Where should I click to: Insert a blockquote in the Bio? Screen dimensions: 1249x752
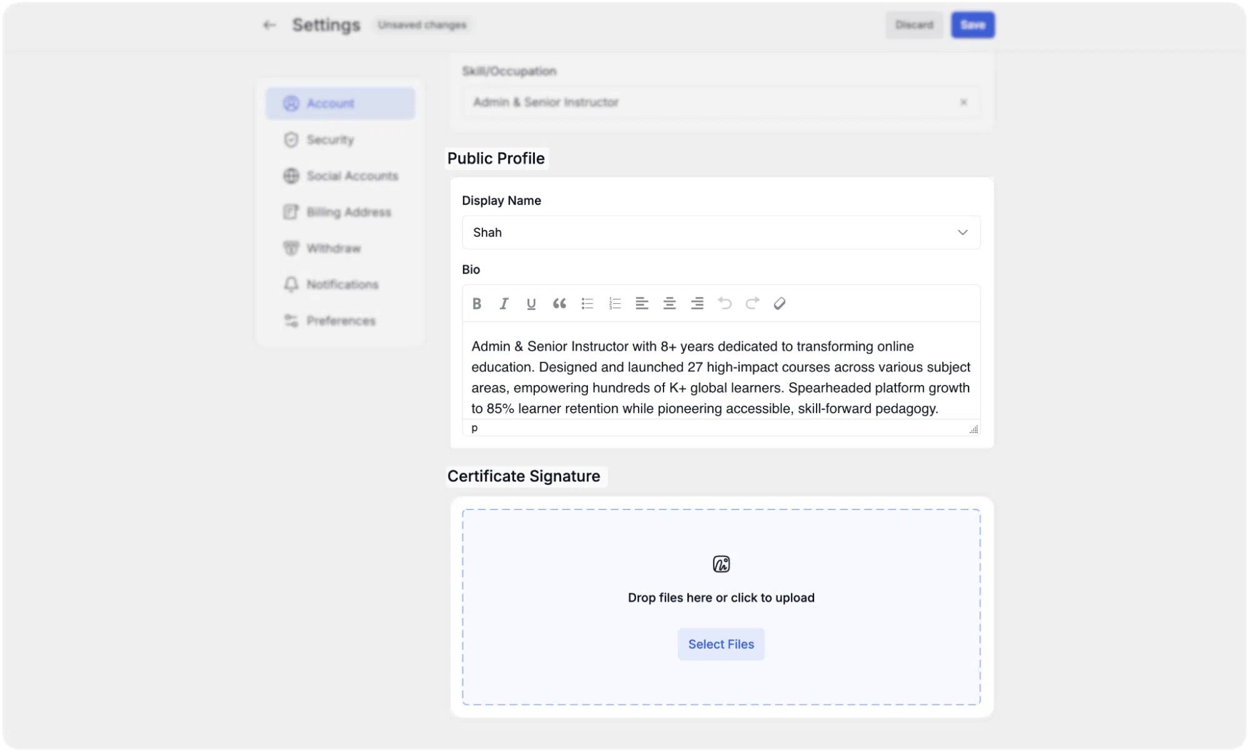point(559,304)
